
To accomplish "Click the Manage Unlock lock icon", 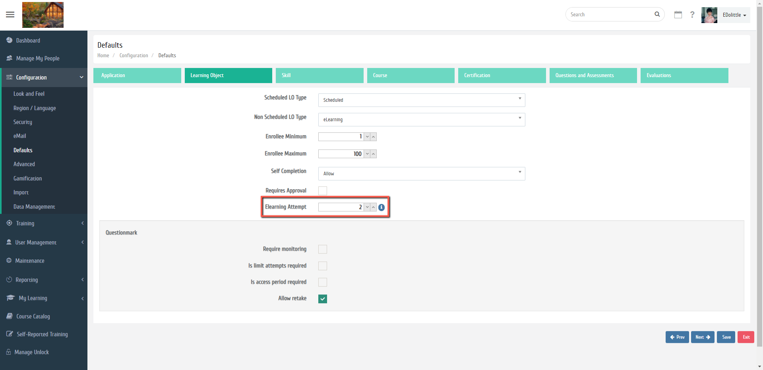I will [x=9, y=352].
